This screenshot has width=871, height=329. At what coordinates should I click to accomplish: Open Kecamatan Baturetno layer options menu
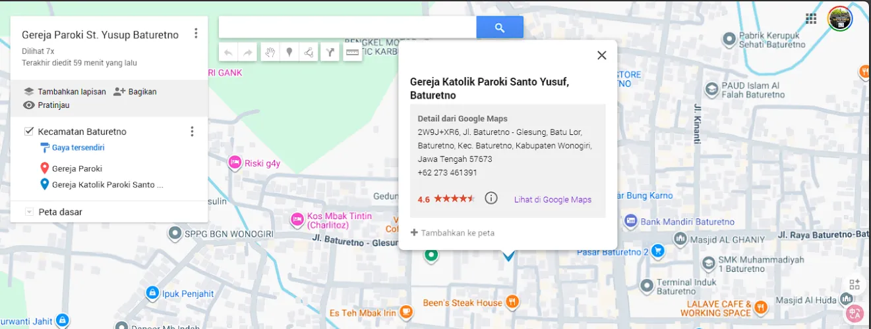[x=192, y=132]
